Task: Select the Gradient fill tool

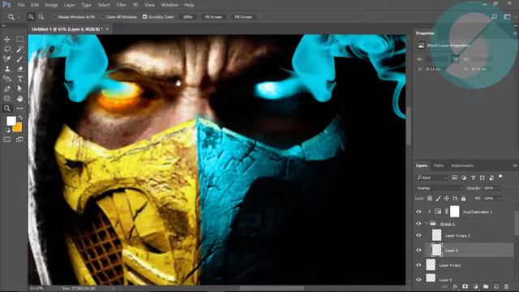Action: click(7, 79)
